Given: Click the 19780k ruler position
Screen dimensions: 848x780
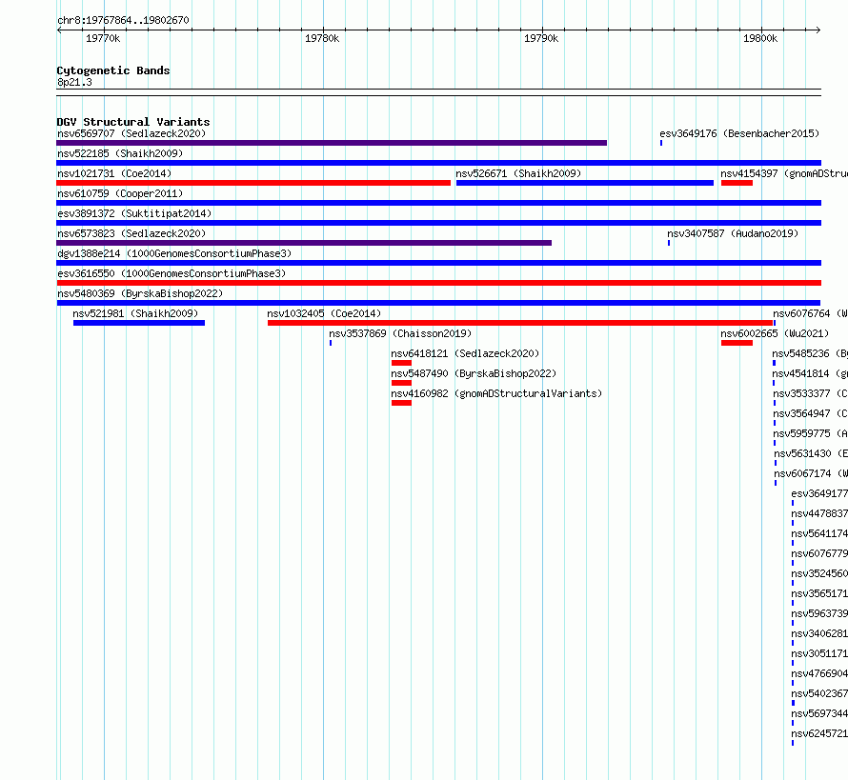Looking at the screenshot, I should [x=322, y=38].
